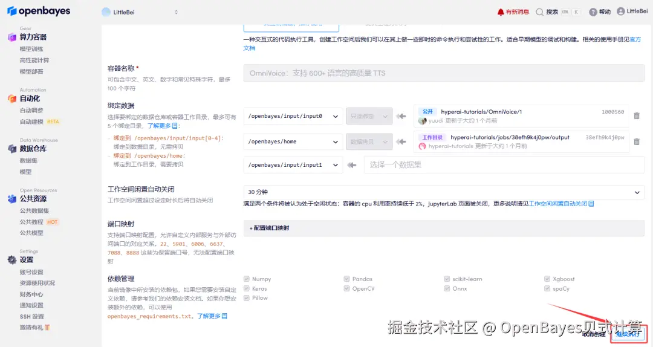Open 资源使用状况 in sidebar
This screenshot has width=653, height=347.
point(37,283)
